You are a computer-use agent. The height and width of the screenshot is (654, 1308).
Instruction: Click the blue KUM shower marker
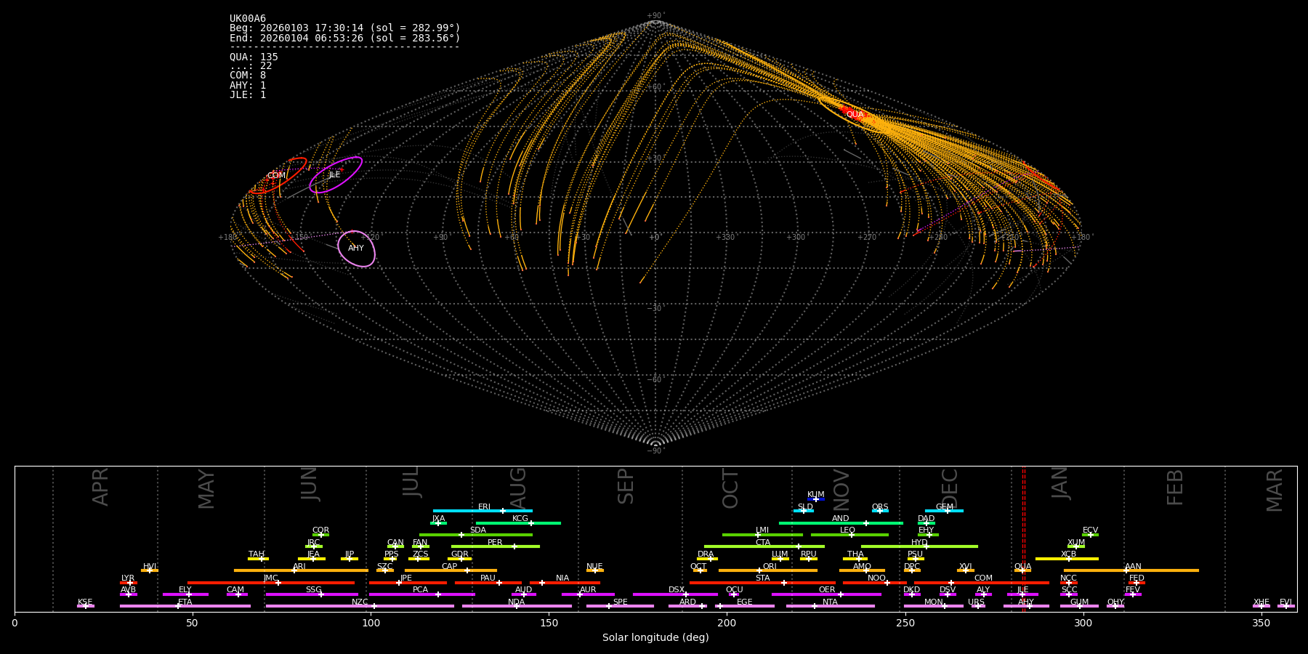816,499
